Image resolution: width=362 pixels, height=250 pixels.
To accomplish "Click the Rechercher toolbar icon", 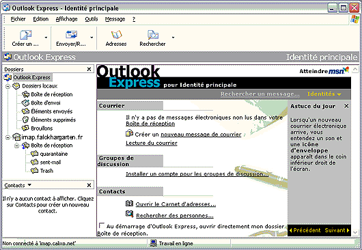I will pyautogui.click(x=152, y=35).
